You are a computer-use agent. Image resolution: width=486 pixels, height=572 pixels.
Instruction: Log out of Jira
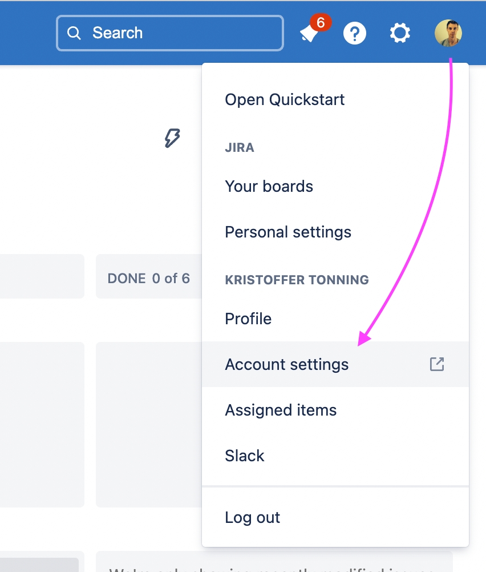click(x=253, y=517)
